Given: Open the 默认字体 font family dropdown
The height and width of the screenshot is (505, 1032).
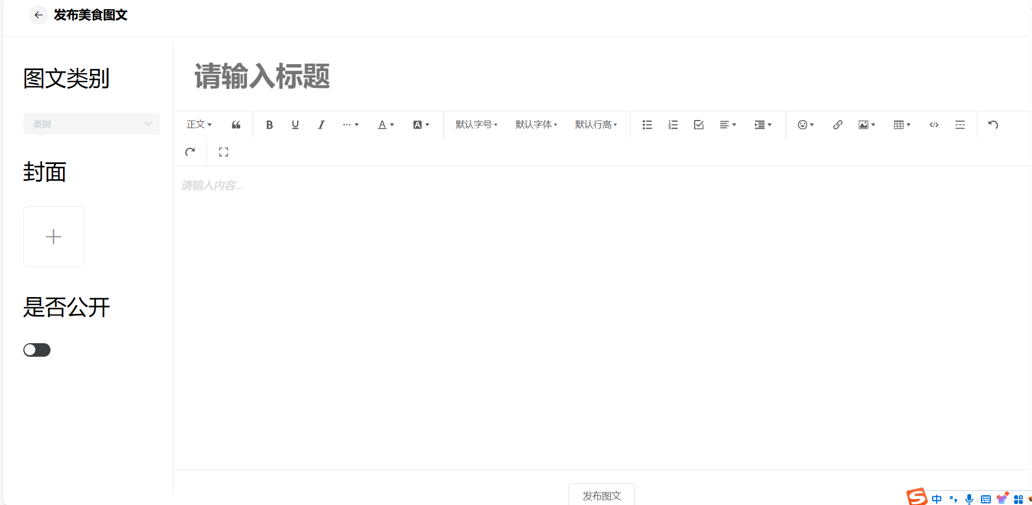Looking at the screenshot, I should click(x=536, y=125).
